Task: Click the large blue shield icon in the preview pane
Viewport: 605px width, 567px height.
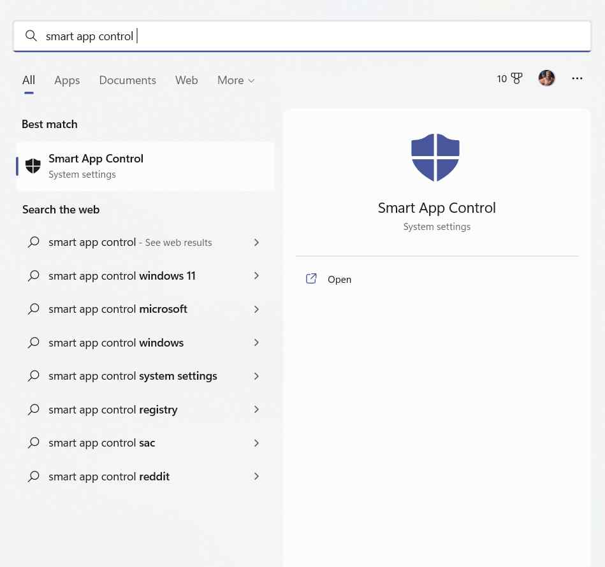Action: point(435,157)
